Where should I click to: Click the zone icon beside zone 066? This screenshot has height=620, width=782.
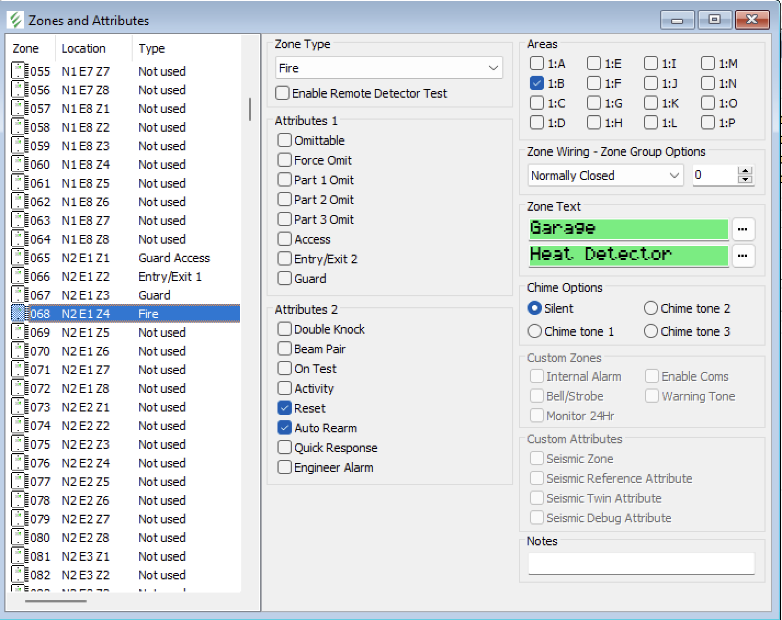coord(19,277)
